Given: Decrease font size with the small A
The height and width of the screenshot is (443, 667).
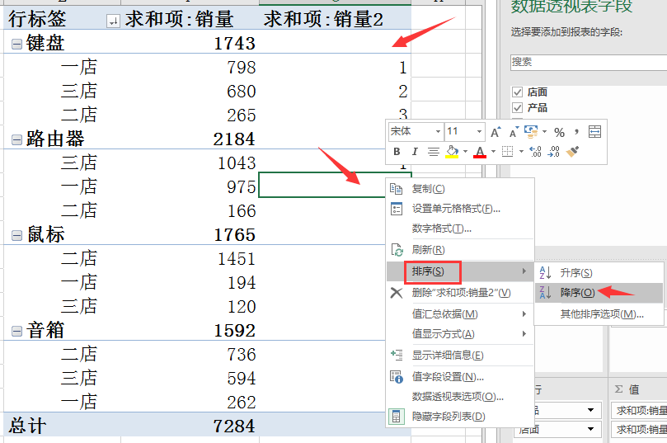Looking at the screenshot, I should (514, 132).
